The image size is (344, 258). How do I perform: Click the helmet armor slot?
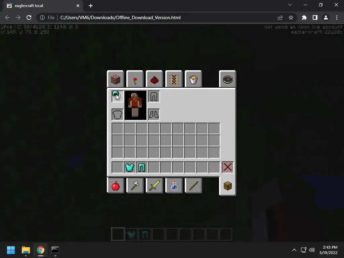[x=117, y=96]
